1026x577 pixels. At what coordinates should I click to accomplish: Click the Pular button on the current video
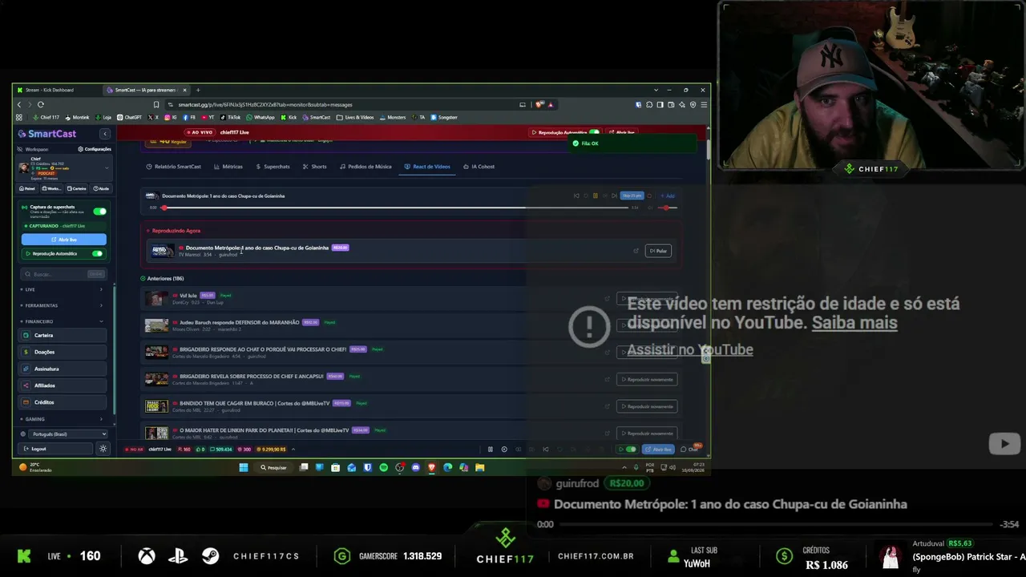tap(658, 251)
